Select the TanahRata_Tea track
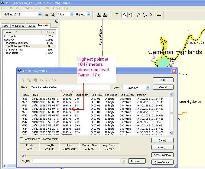This screenshot has width=205, height=169. [x=29, y=50]
